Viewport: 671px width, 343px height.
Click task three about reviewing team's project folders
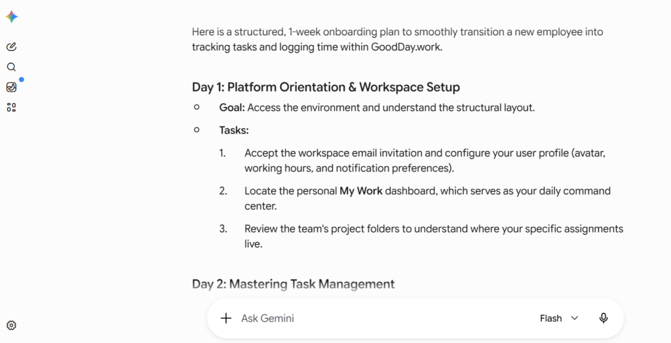[434, 236]
